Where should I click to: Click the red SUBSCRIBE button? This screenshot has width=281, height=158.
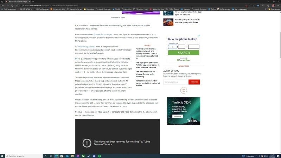coord(194,82)
